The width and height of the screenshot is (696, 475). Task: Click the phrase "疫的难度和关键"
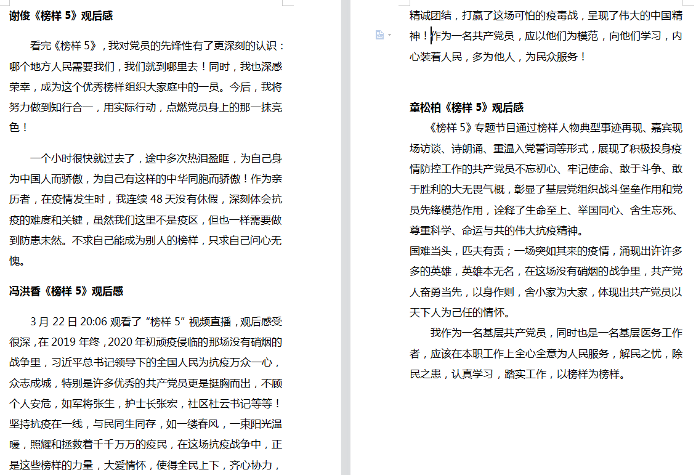coord(46,220)
